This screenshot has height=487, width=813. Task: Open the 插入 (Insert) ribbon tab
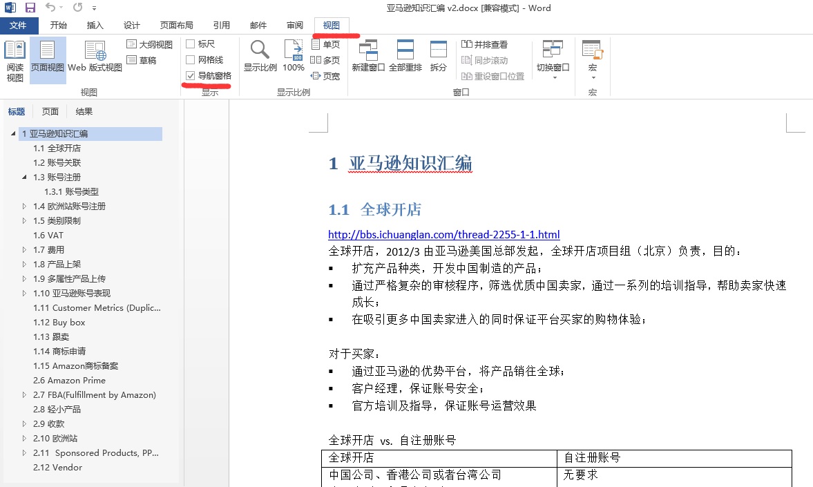(95, 26)
